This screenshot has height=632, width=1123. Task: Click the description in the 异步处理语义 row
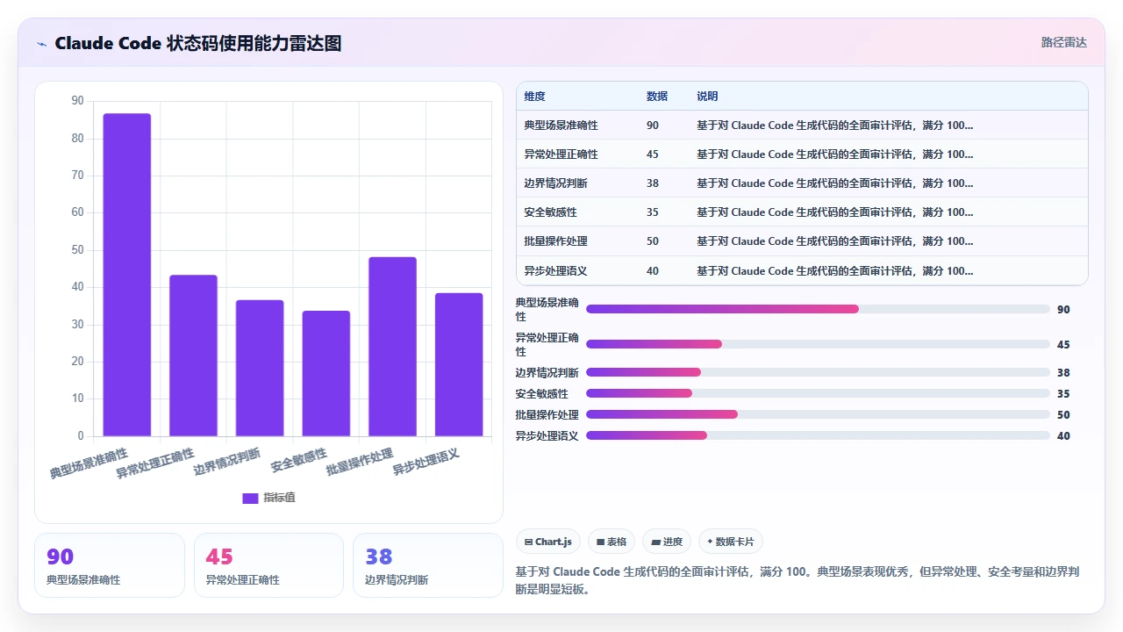coord(834,271)
